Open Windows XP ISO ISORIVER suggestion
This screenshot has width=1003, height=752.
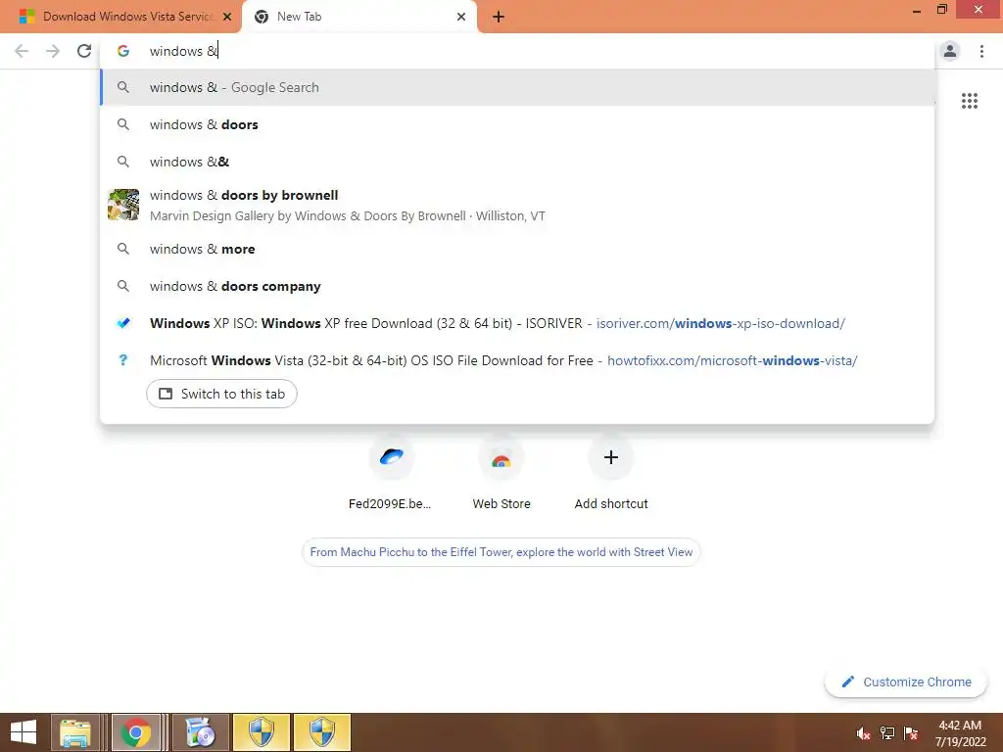coord(517,323)
